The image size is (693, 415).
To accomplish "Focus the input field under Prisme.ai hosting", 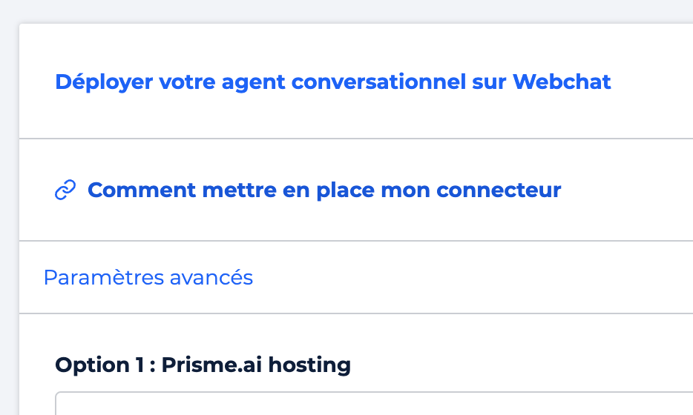I will pos(374,404).
